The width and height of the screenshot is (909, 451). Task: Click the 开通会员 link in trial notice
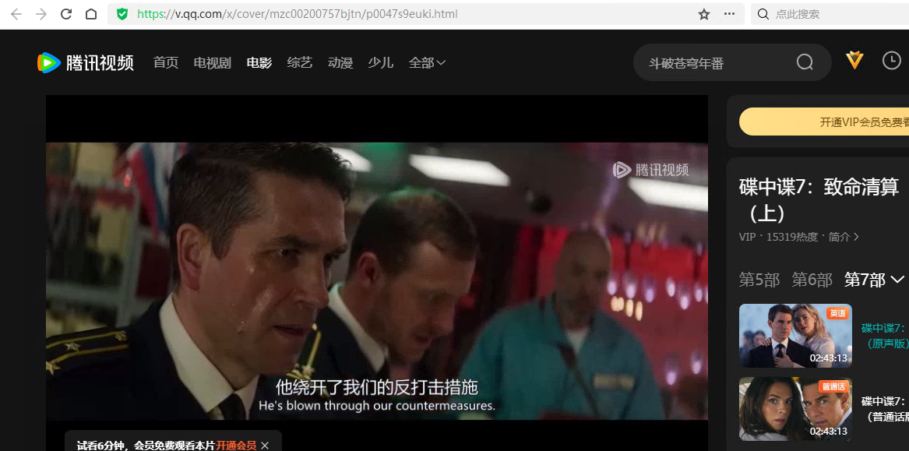click(236, 446)
